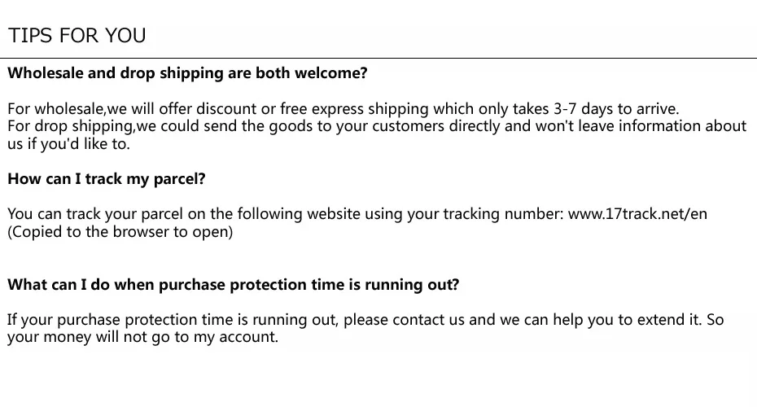Click the 'For drop shipping,we could send' sentence

377,126
